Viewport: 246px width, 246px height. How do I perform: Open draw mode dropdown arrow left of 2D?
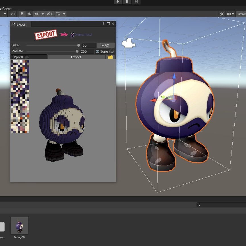point(5,14)
